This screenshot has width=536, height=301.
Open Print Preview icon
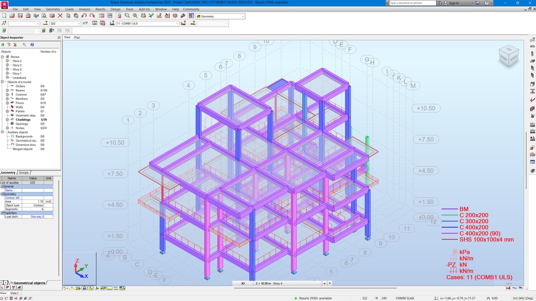(x=44, y=16)
